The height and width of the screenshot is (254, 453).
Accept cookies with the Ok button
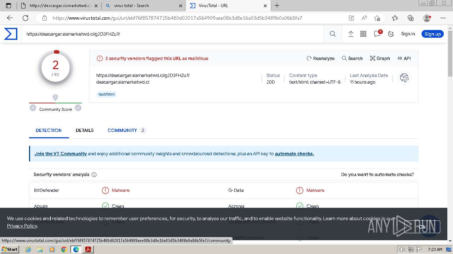coord(422,227)
